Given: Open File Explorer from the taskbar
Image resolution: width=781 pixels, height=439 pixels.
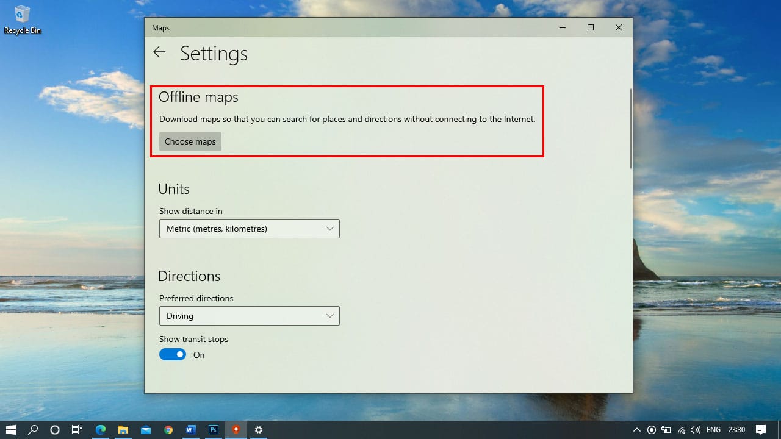Looking at the screenshot, I should pyautogui.click(x=123, y=430).
